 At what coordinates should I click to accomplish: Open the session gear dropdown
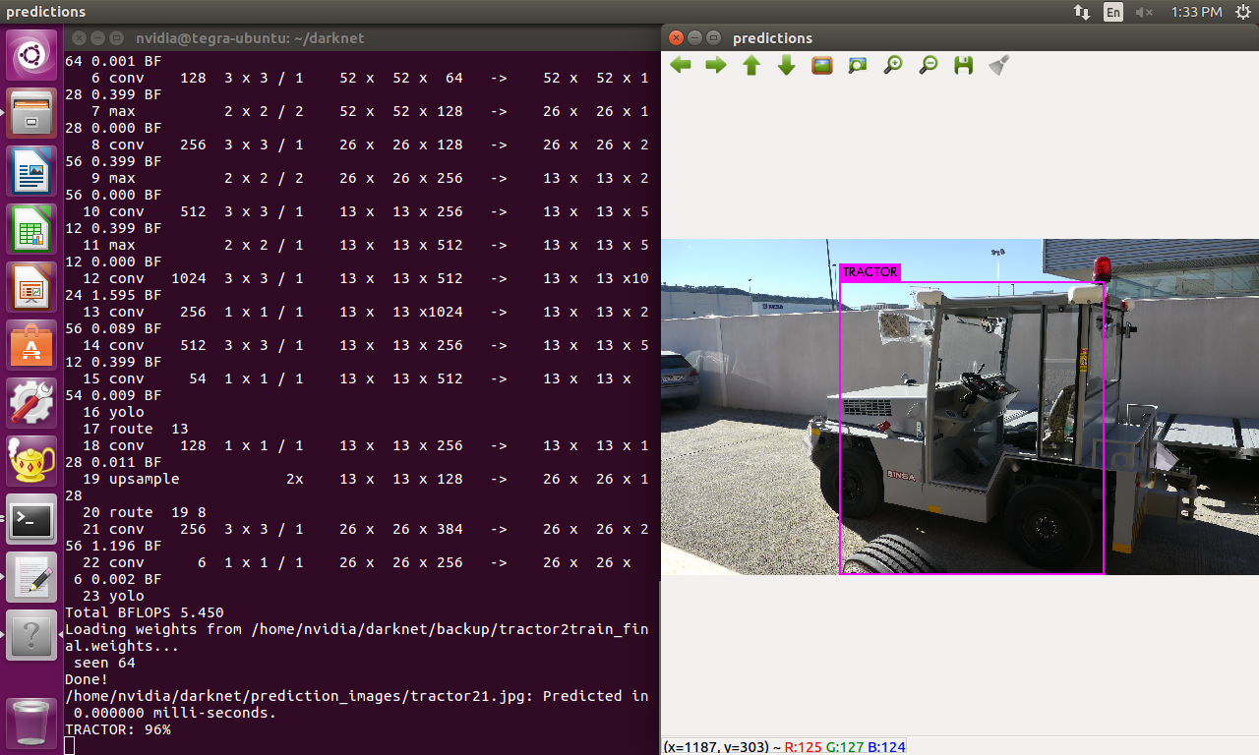pos(1241,12)
